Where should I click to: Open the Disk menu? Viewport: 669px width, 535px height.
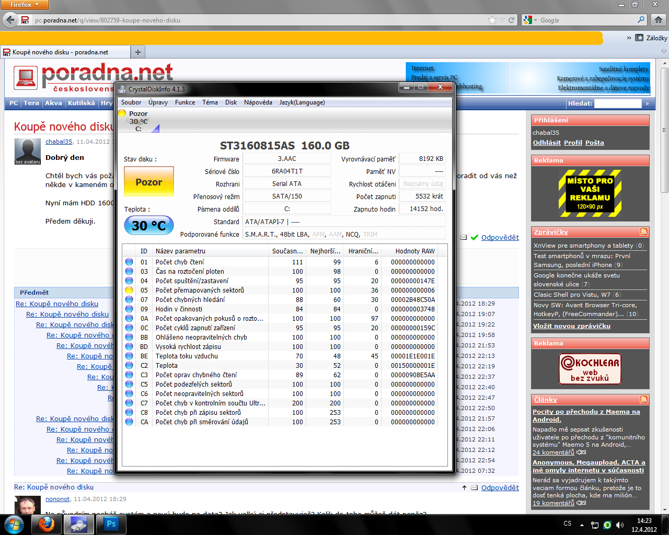coord(231,102)
